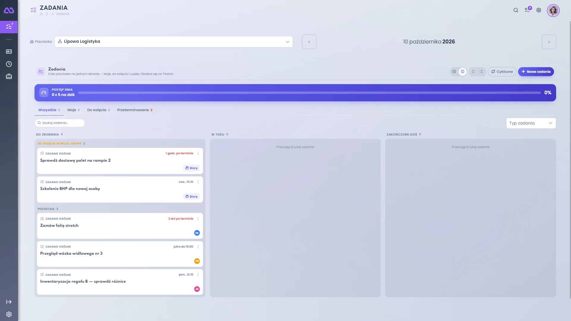
Task: Open the user profile avatar
Action: (x=553, y=10)
